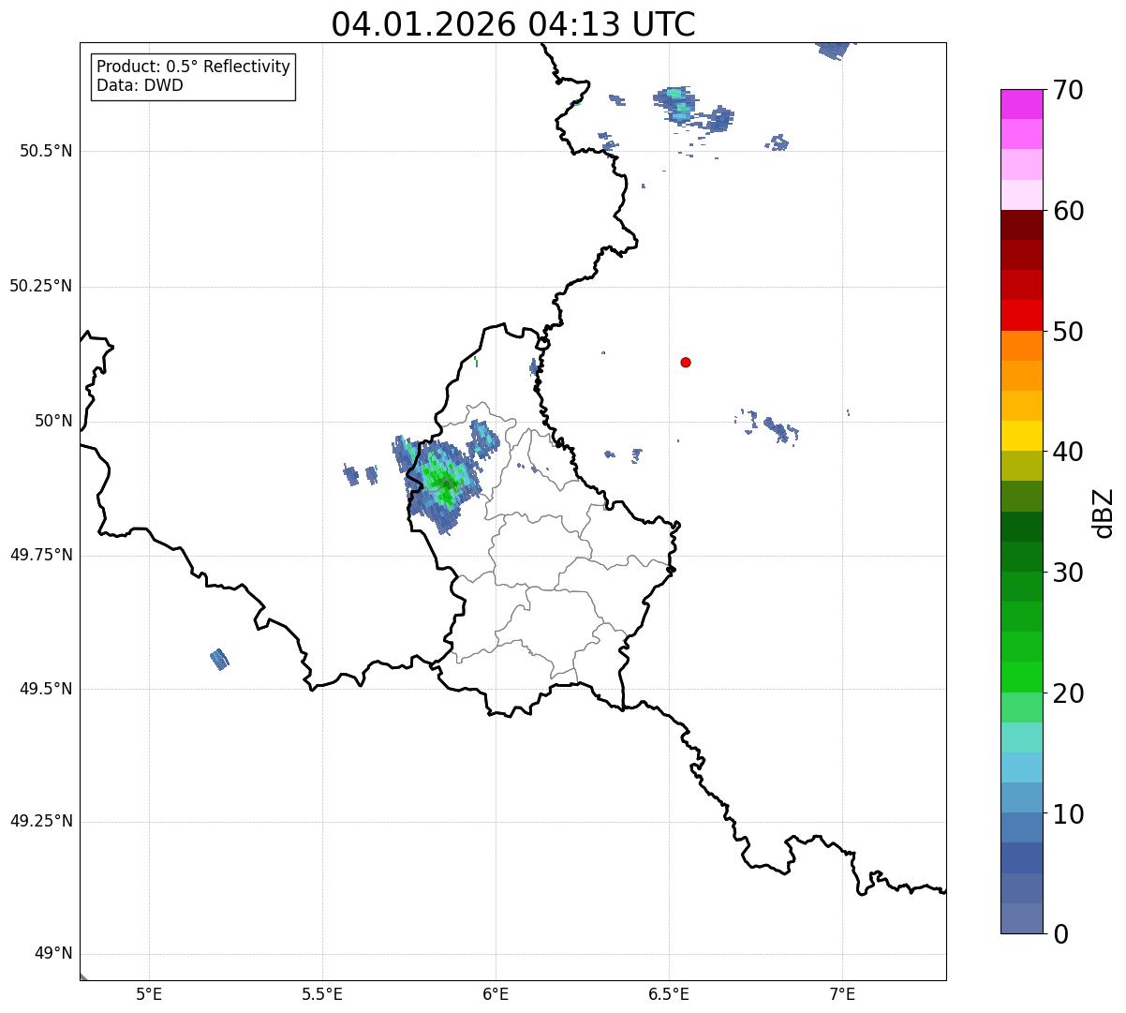Click the "Product: 0.5° Reflectivity" legend line
The height and width of the screenshot is (1013, 1126).
tap(193, 67)
